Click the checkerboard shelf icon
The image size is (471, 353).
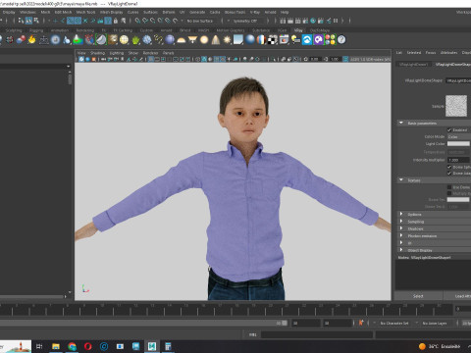273,40
